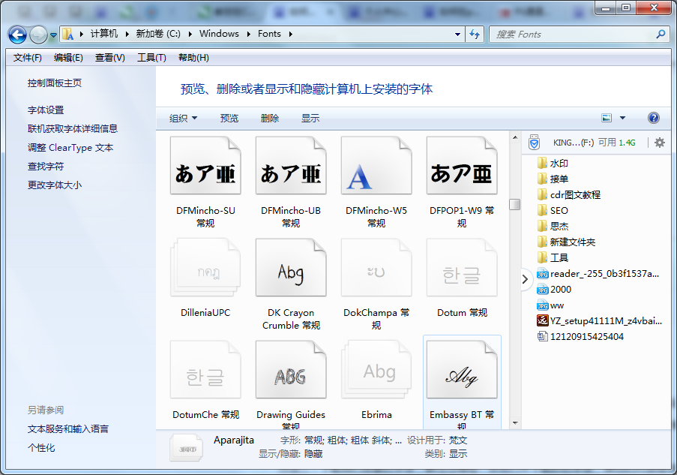Click the font list scrollbar thumb
This screenshot has width=677, height=475.
click(x=514, y=204)
